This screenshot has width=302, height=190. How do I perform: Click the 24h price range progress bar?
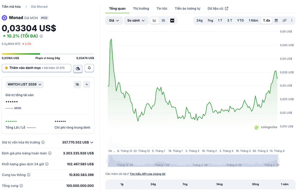tap(48, 54)
